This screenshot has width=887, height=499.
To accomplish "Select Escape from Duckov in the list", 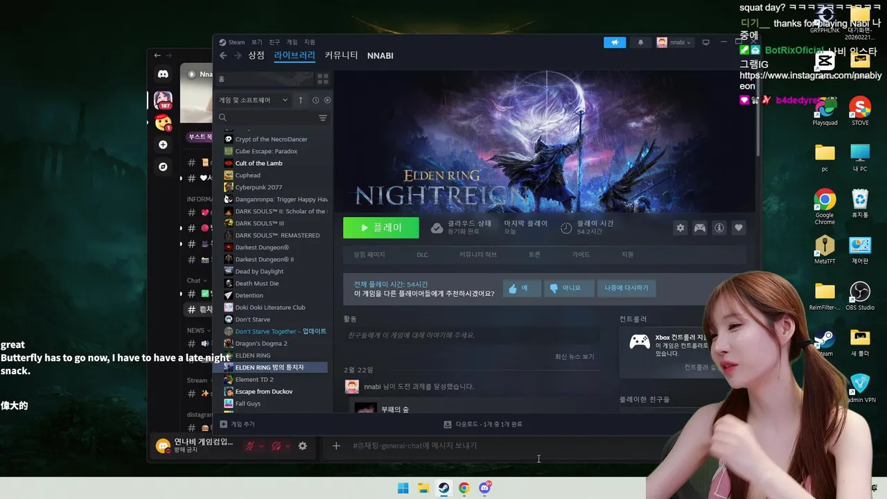I will pos(263,392).
